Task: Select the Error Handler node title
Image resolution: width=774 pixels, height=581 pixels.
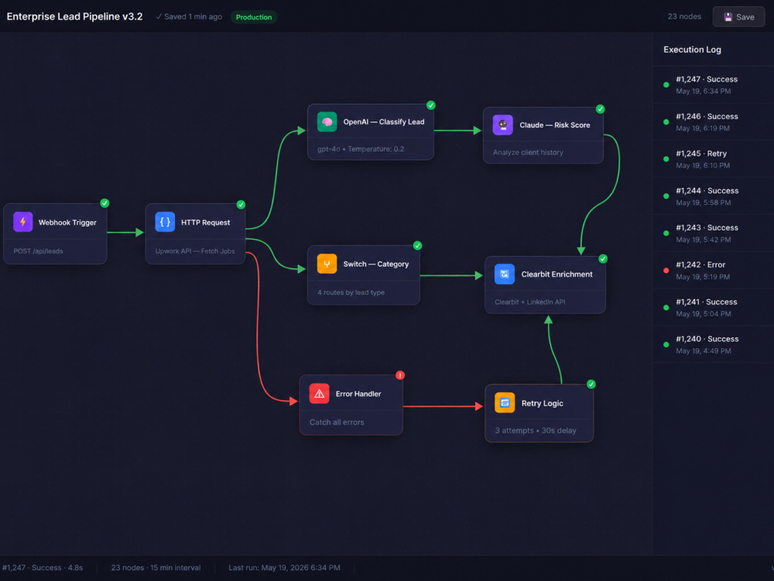Action: (x=358, y=394)
